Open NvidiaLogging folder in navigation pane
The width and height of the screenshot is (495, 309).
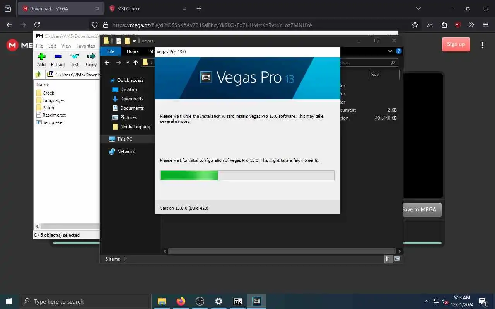[131, 126]
